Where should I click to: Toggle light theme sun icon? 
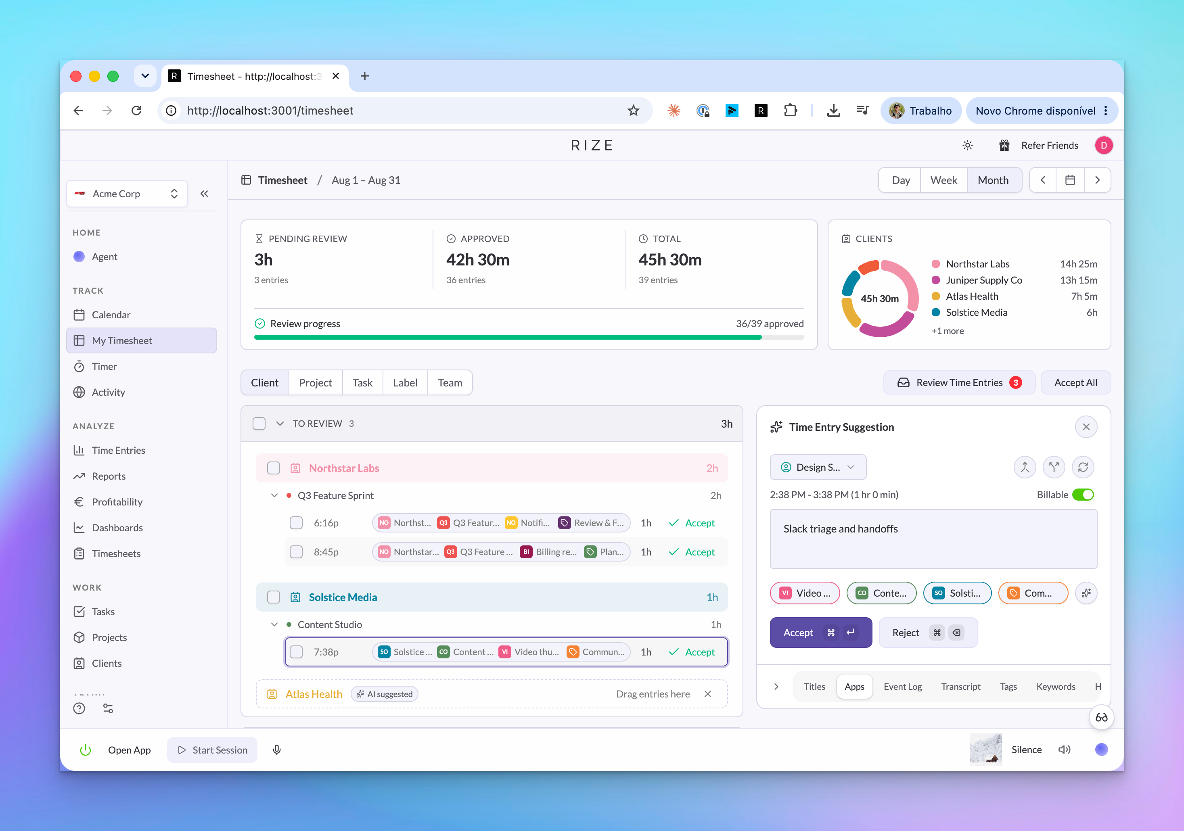[967, 145]
